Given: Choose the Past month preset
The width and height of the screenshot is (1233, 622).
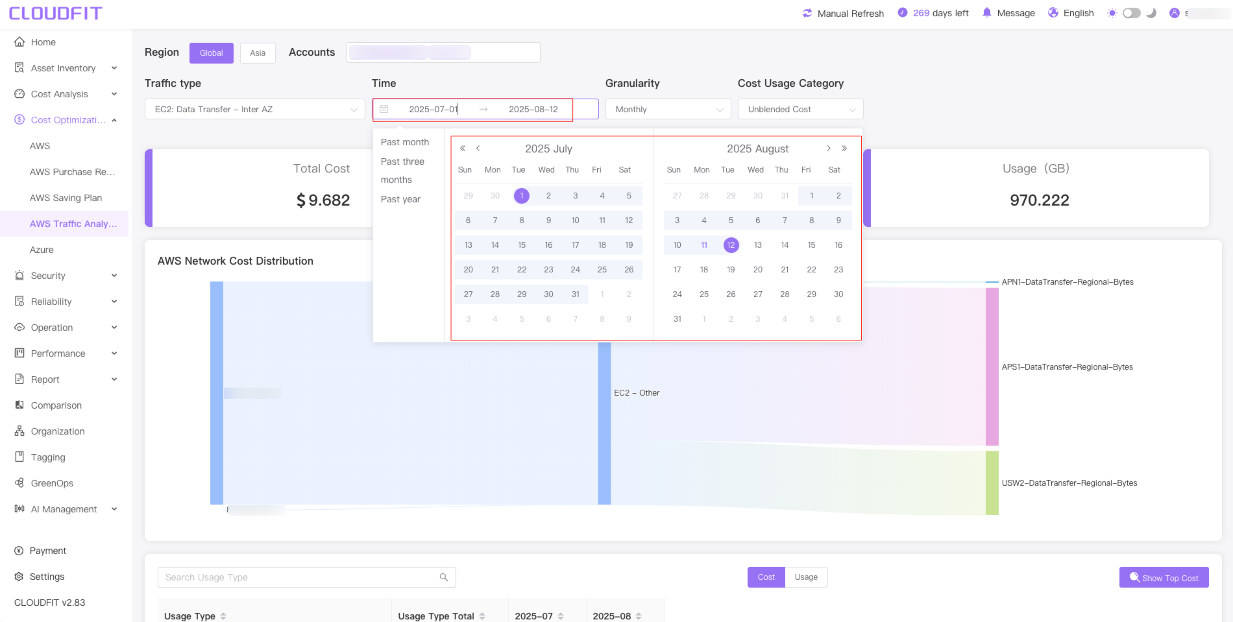Looking at the screenshot, I should coord(405,142).
